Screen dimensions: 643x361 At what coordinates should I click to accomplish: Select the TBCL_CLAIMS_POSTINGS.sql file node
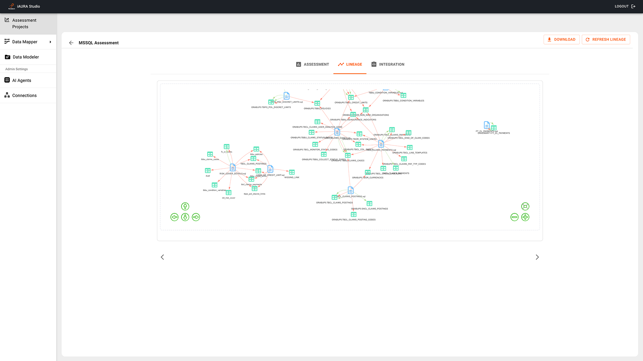click(351, 190)
